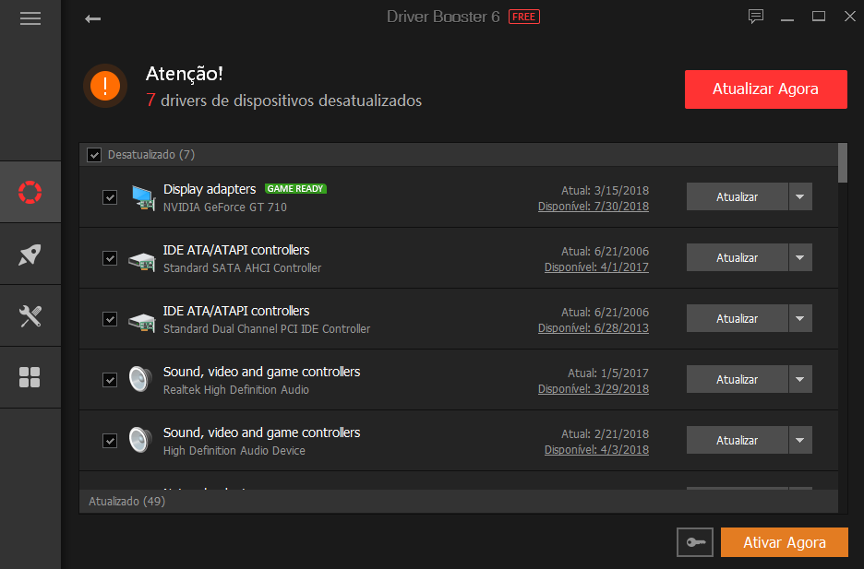Open the Tools wrench sidebar icon
This screenshot has width=864, height=569.
click(30, 316)
